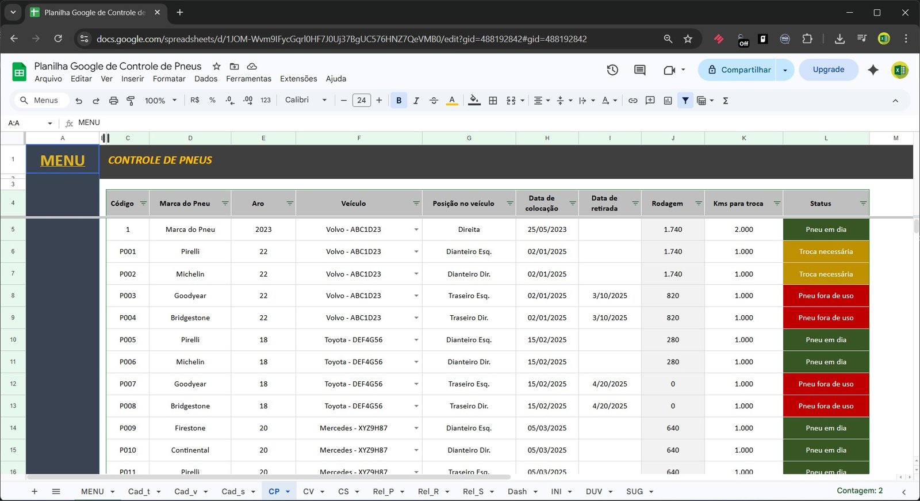Open the borders tool
This screenshot has height=501, width=920.
[493, 101]
